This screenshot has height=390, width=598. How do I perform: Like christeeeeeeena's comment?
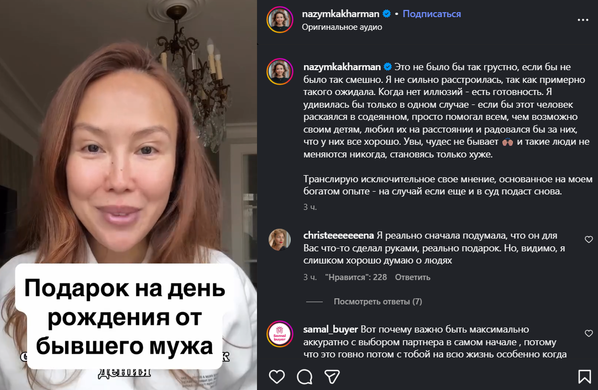589,239
